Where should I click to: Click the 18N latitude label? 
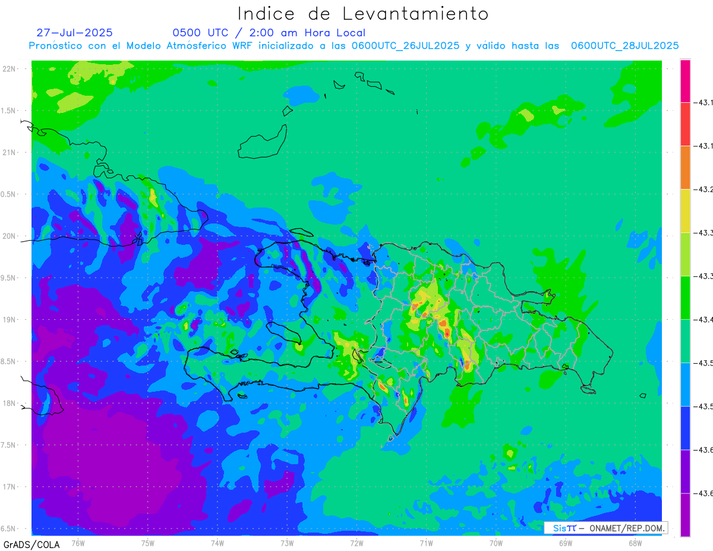10,403
